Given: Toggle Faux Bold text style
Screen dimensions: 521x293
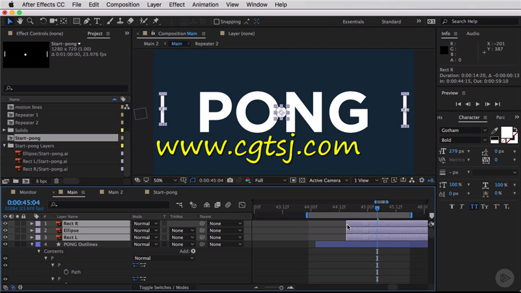Looking at the screenshot, I should (x=451, y=206).
